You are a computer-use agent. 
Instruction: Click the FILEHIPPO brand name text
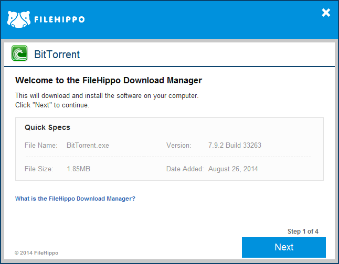coord(59,19)
